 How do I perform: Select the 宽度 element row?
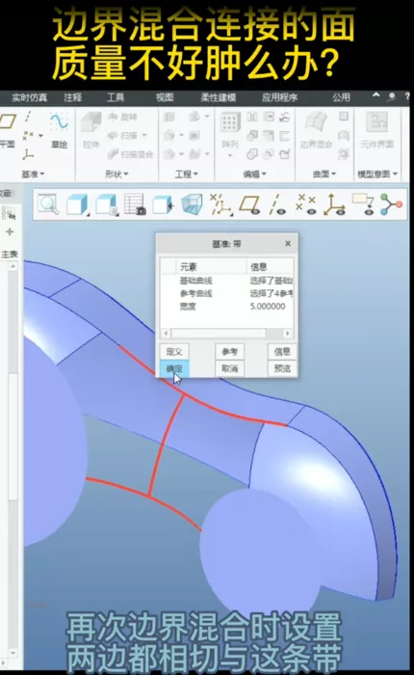pyautogui.click(x=227, y=307)
